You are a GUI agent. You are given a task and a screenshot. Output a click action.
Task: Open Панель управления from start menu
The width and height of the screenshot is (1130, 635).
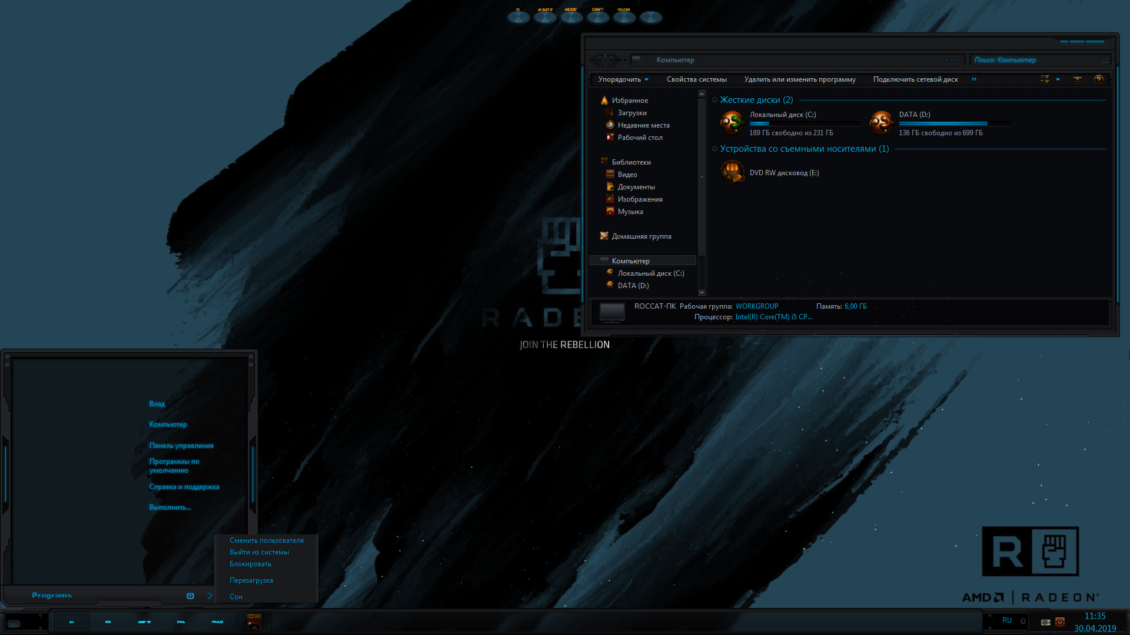181,446
